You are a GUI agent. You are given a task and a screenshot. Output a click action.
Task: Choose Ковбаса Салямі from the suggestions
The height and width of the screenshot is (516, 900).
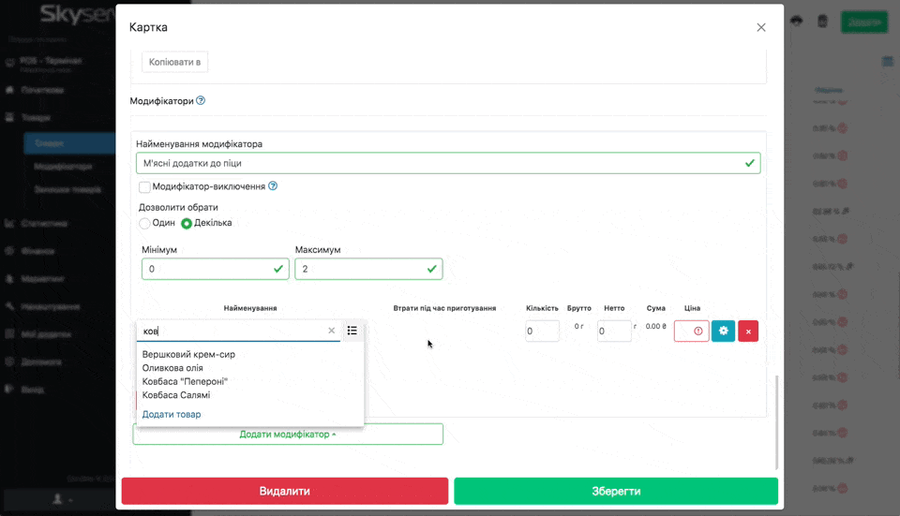point(176,395)
